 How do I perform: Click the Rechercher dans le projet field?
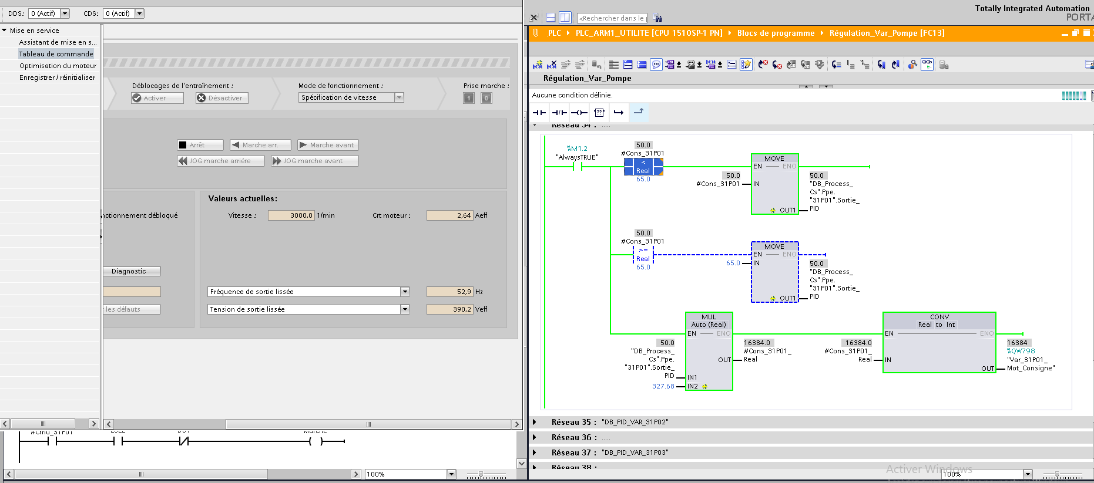pos(611,18)
